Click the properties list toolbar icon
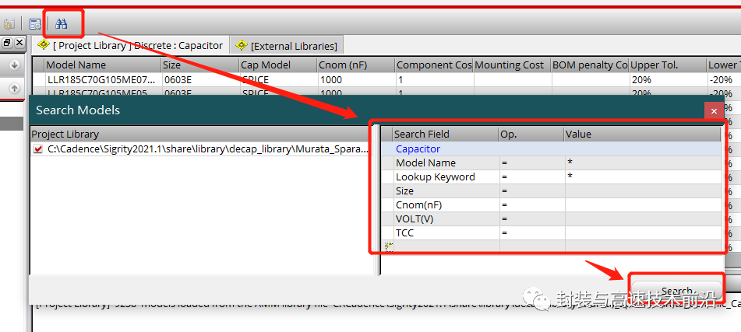This screenshot has width=741, height=332. (35, 24)
